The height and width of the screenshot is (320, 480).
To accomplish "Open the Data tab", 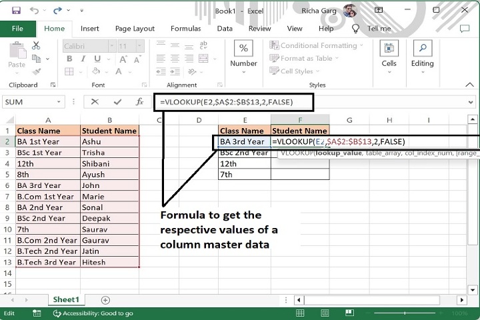I will (x=225, y=29).
